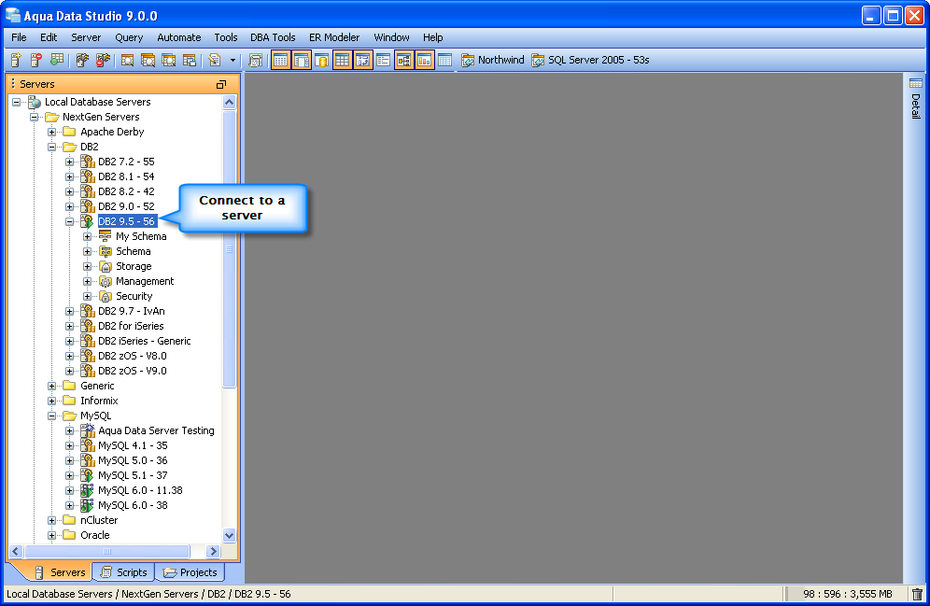Viewport: 930px width, 606px height.
Task: Click the calculator-style scroll toolbar icon
Action: coord(256,60)
